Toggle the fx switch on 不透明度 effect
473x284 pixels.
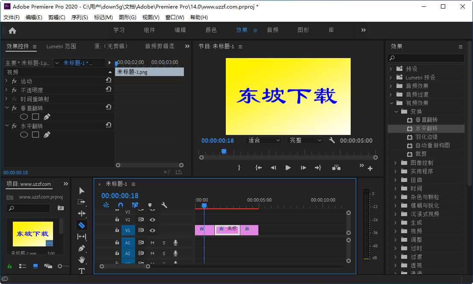[x=15, y=89]
